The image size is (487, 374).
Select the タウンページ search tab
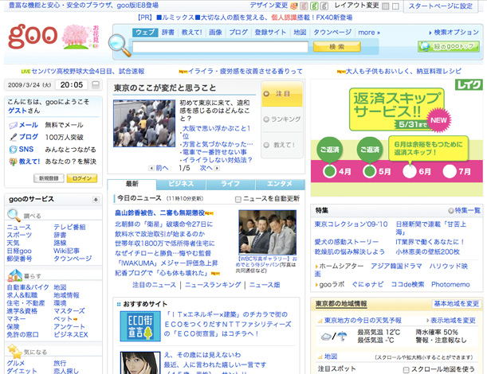pyautogui.click(x=332, y=33)
